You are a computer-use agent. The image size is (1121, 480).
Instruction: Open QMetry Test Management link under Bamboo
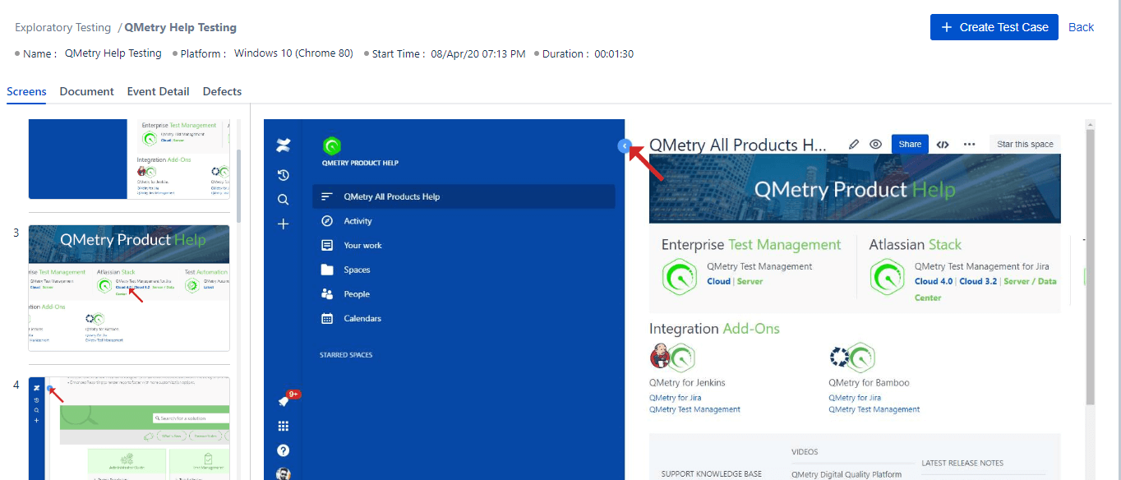coord(874,409)
